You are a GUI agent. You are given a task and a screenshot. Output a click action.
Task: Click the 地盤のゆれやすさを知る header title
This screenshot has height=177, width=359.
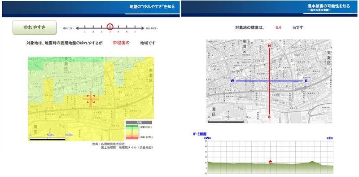coord(152,7)
